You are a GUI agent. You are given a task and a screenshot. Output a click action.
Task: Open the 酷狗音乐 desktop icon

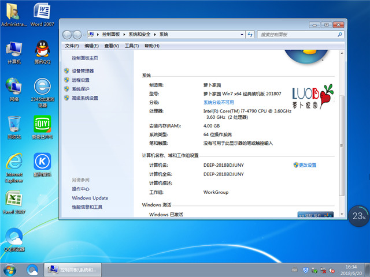point(42,165)
